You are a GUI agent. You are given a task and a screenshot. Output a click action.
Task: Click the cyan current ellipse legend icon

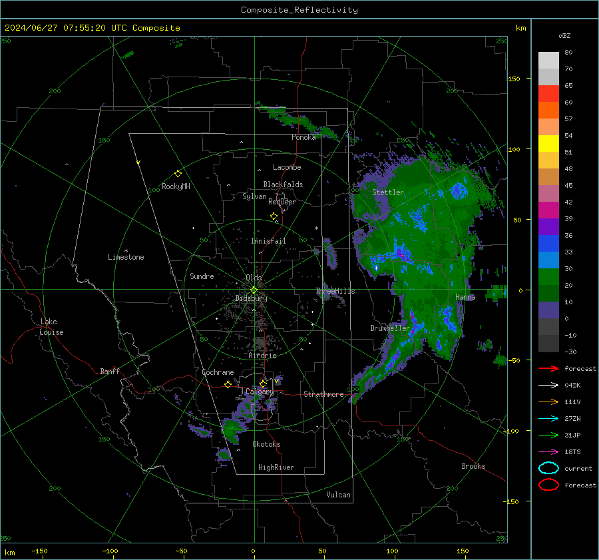548,468
